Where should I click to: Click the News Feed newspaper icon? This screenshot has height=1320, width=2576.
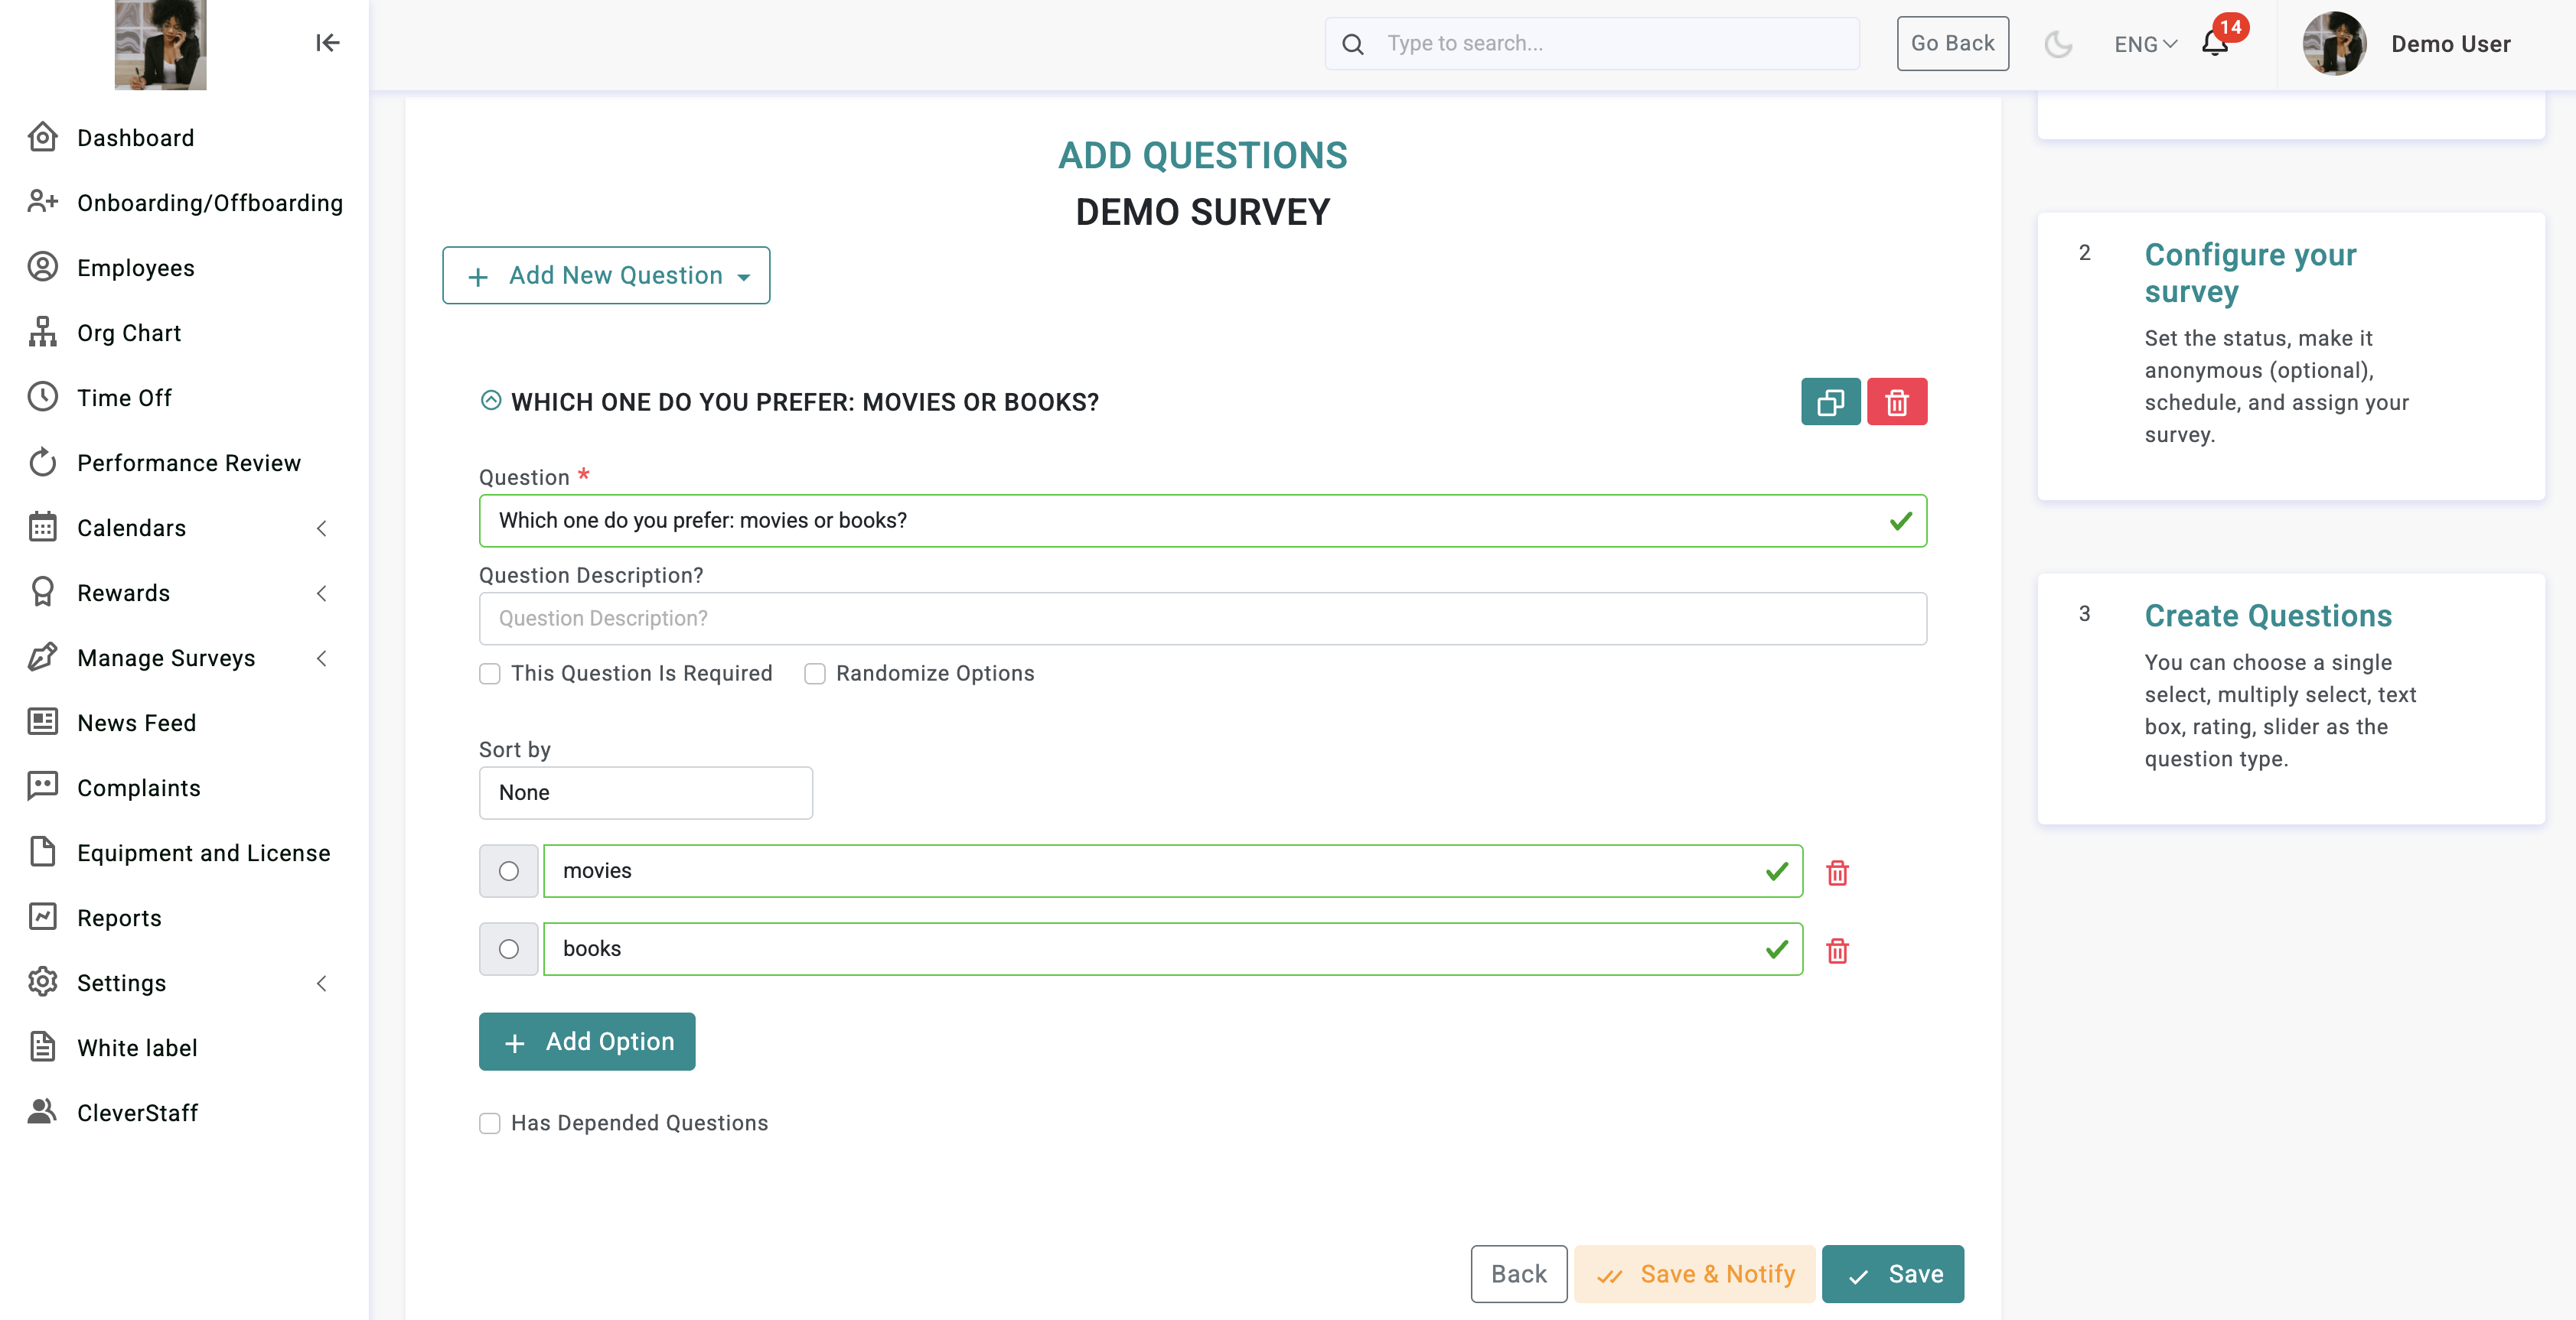[x=42, y=721]
